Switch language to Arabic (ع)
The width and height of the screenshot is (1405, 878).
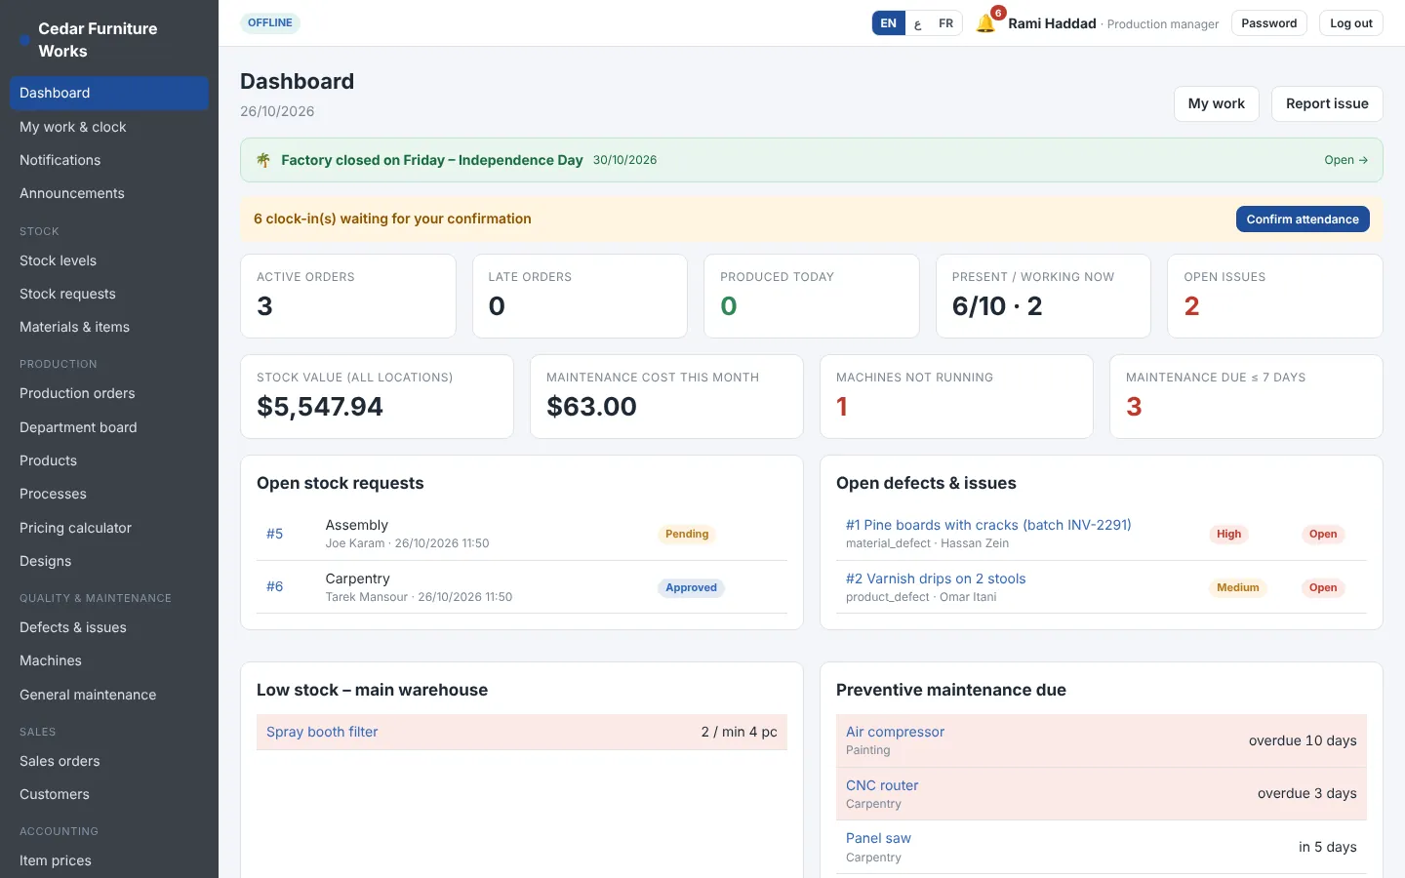pos(917,23)
